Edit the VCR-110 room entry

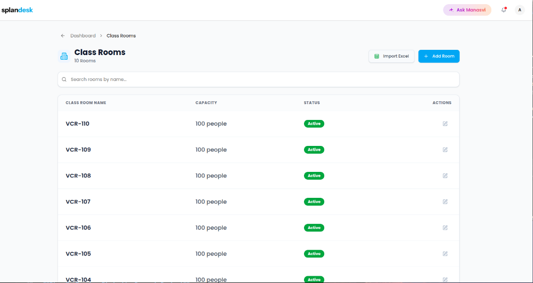[x=445, y=124]
